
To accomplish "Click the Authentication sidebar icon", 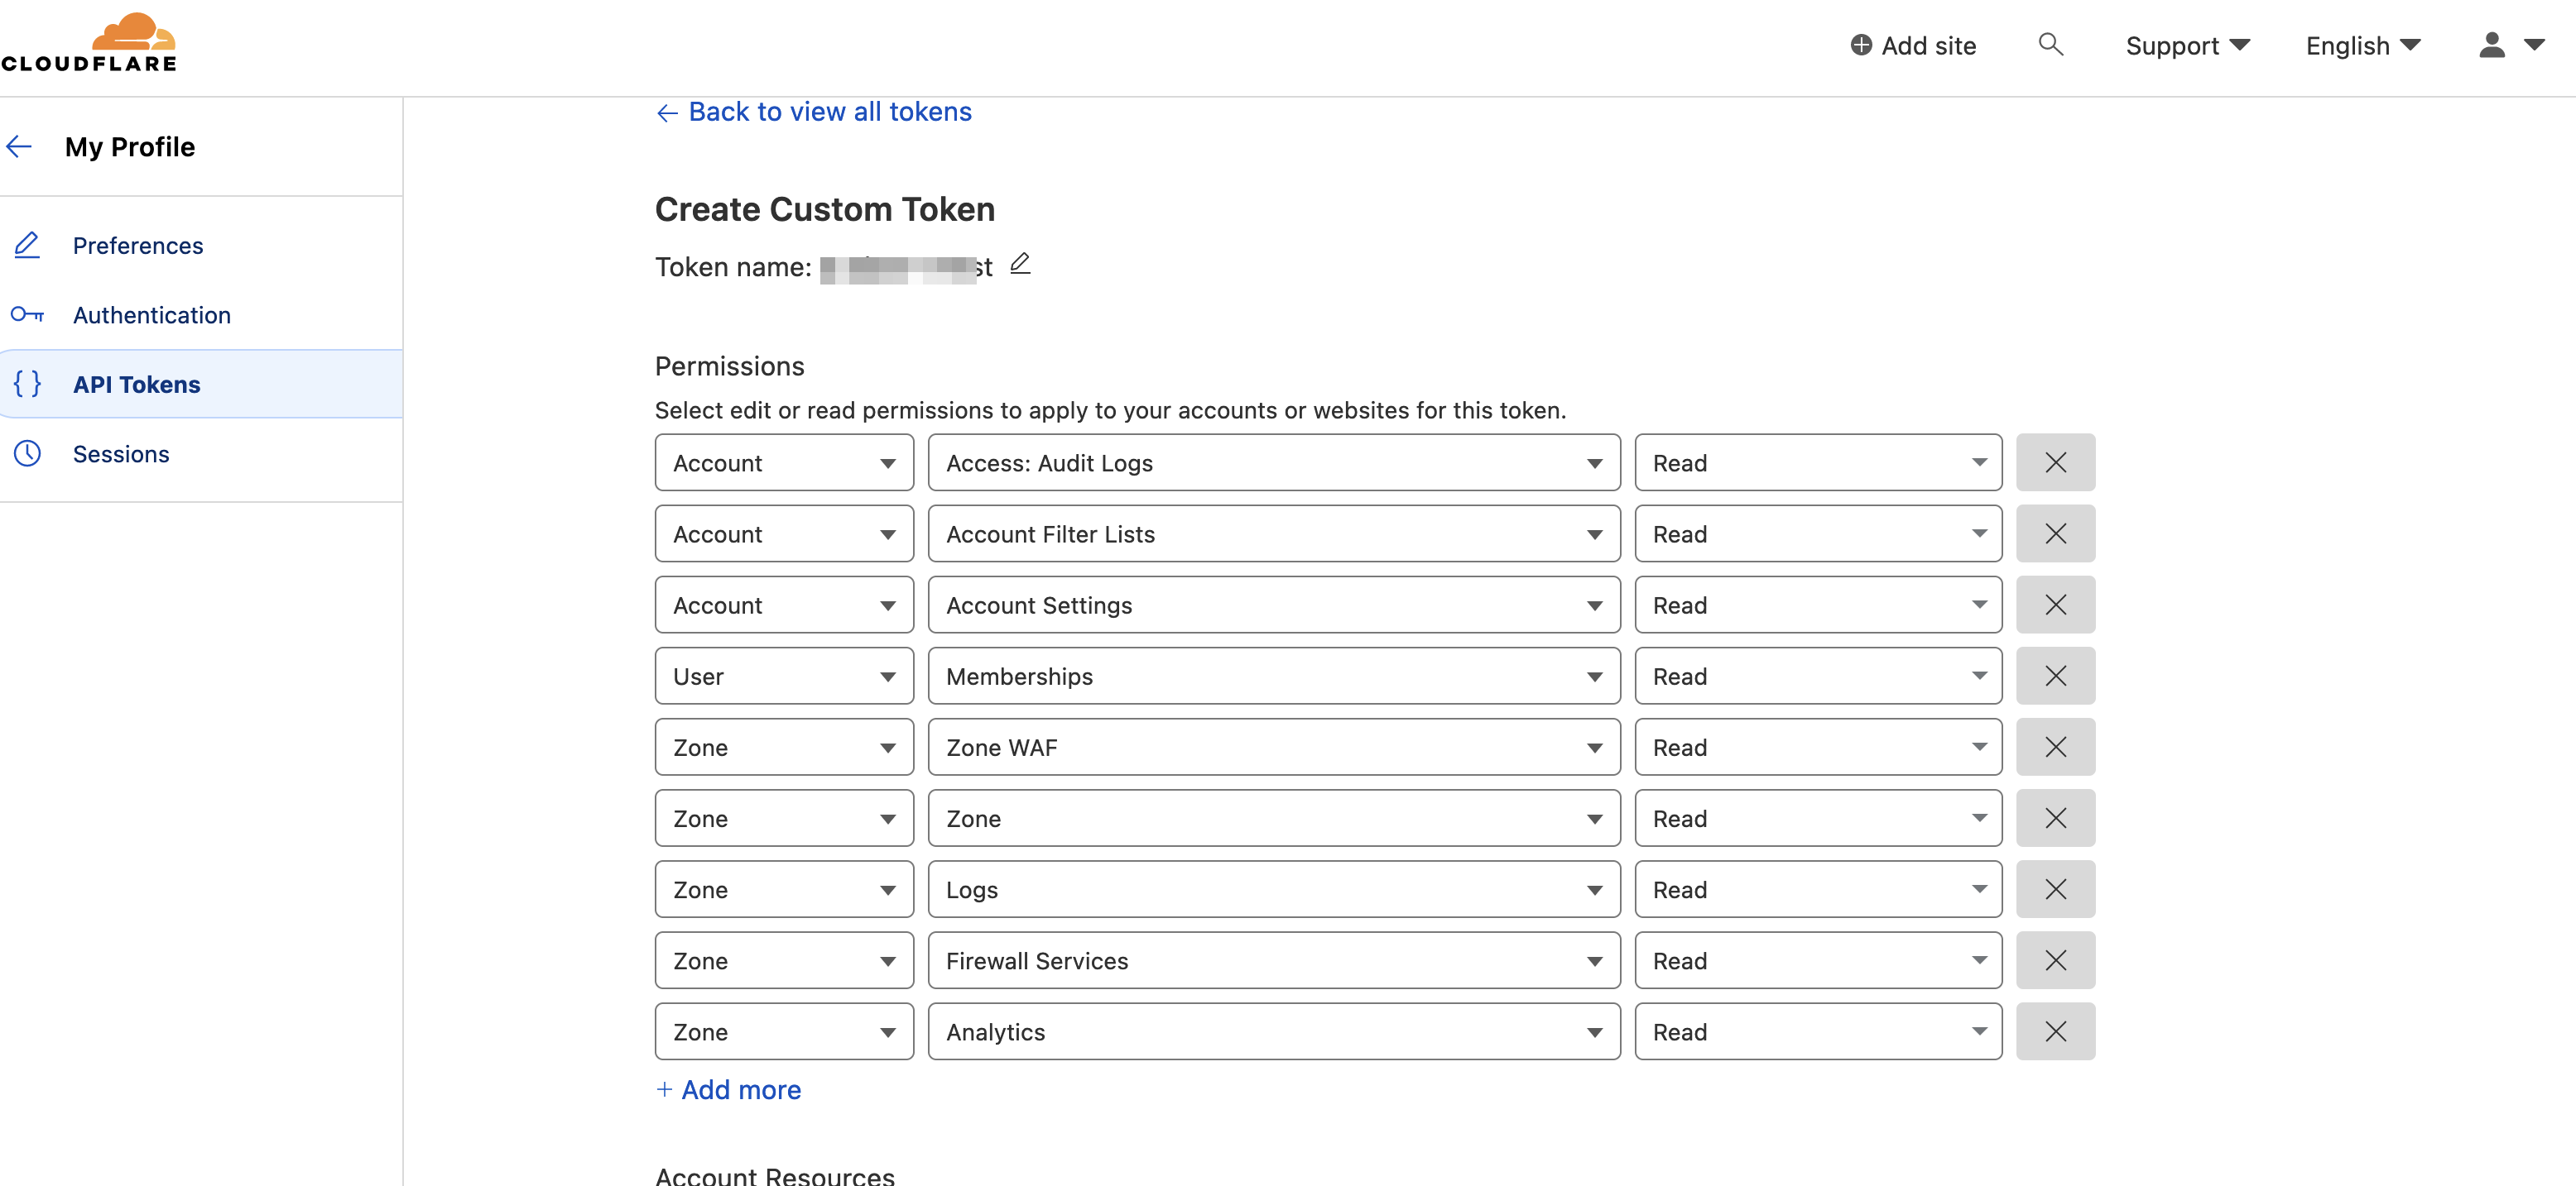I will pyautogui.click(x=28, y=313).
